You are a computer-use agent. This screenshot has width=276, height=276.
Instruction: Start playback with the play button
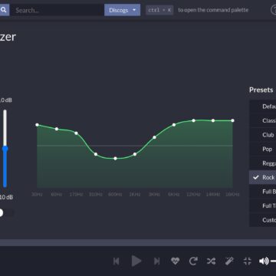[136, 261]
